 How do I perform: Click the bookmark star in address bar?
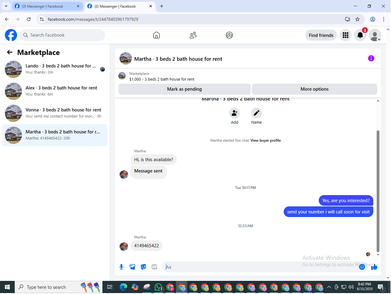tap(357, 19)
